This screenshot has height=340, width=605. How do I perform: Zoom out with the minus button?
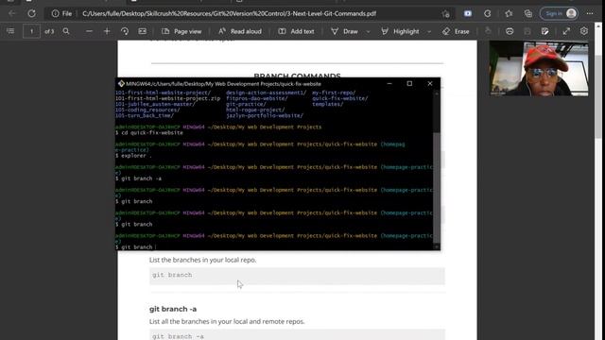click(x=89, y=31)
